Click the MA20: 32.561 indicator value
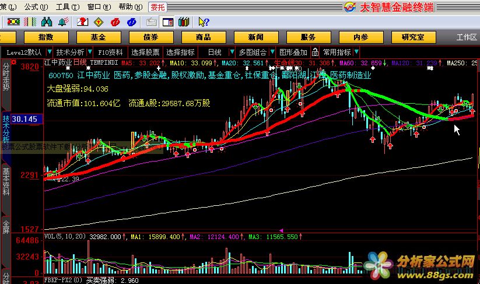480x284 pixels. click(245, 63)
